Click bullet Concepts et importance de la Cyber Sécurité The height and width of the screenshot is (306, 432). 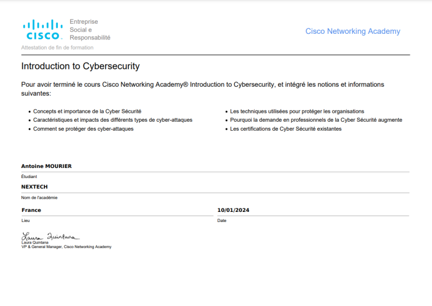pyautogui.click(x=87, y=111)
